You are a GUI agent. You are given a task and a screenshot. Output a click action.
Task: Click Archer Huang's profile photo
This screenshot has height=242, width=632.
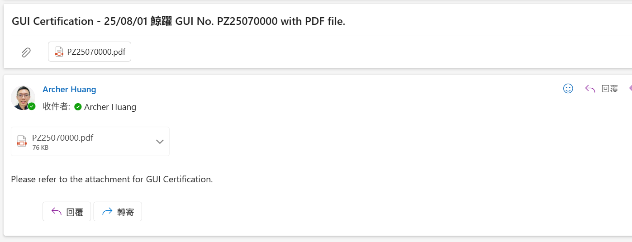pos(23,97)
